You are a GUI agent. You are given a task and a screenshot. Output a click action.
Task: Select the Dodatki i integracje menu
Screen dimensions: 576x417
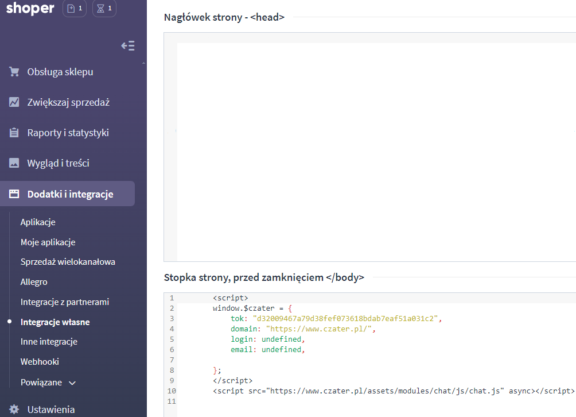(67, 194)
